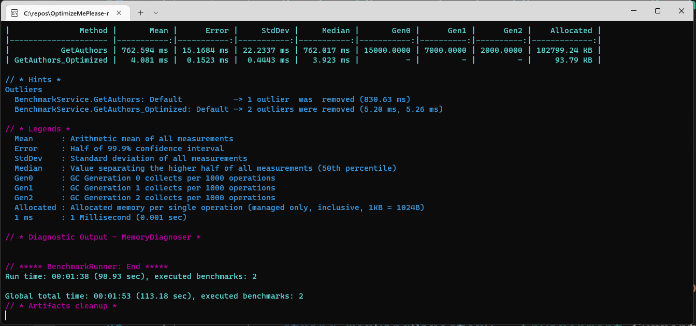Click the 22.2337 ms StdDev value
Viewport: 696px width, 326px height.
point(266,50)
